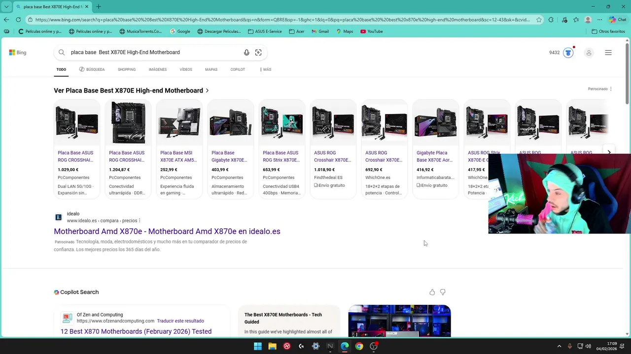Click Traducir este resultado link

[x=180, y=321]
